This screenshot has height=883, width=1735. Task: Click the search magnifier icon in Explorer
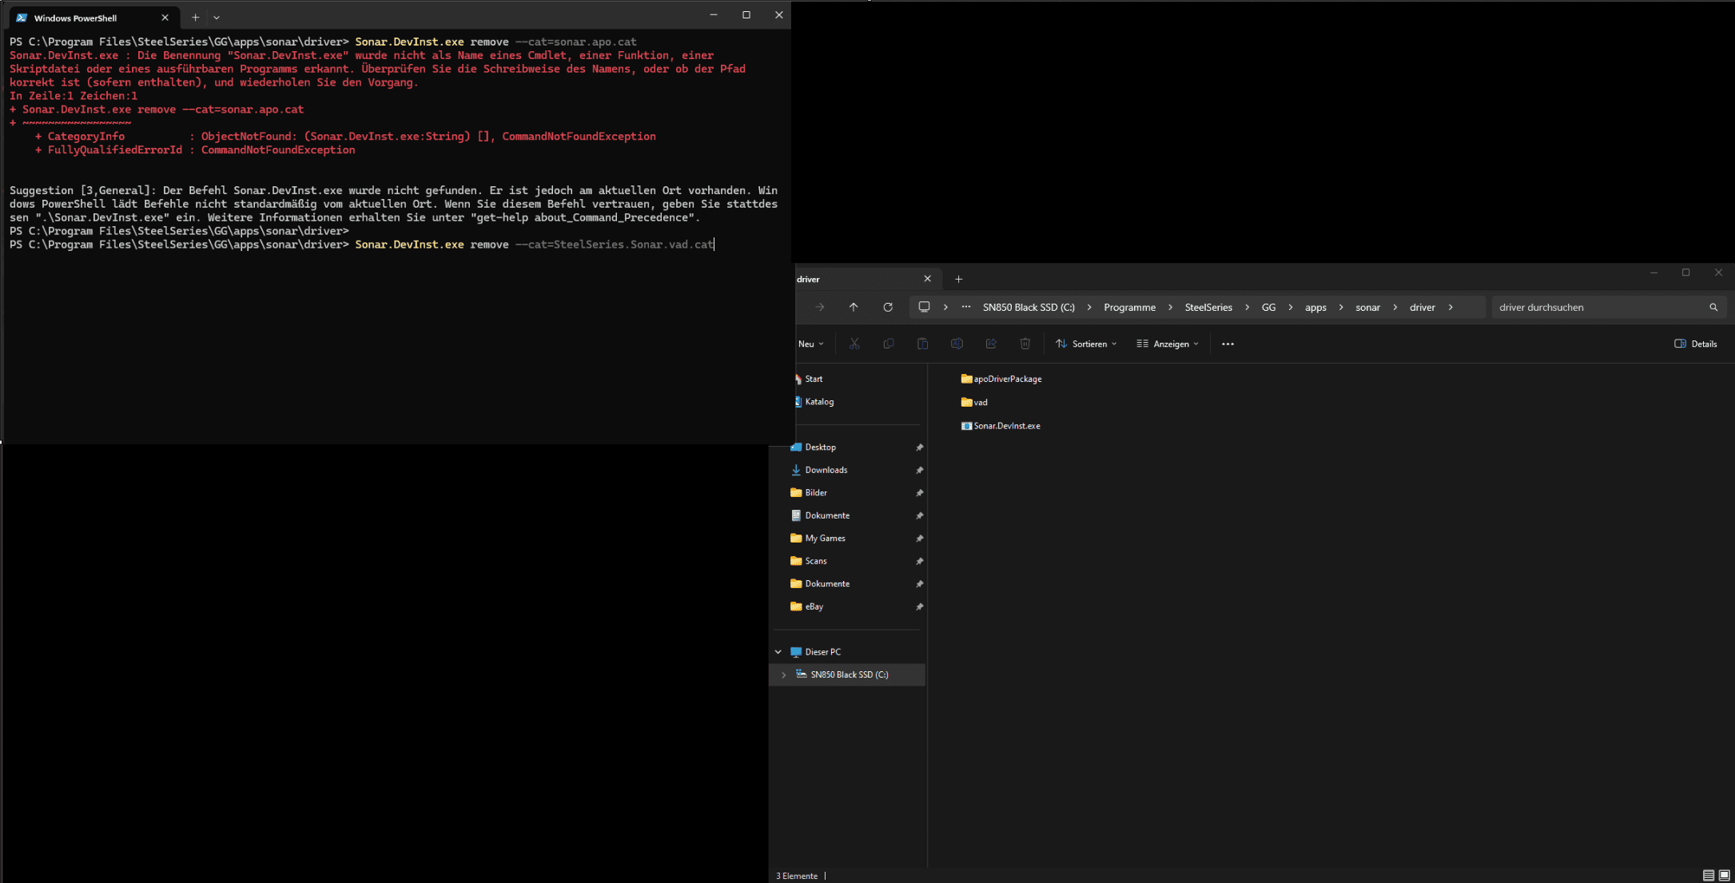pos(1713,307)
